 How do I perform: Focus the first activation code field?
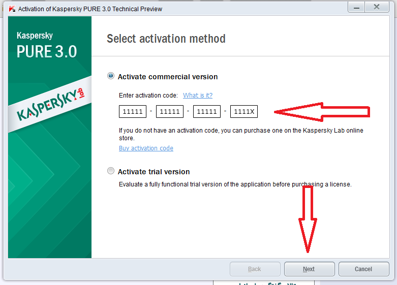click(x=133, y=112)
